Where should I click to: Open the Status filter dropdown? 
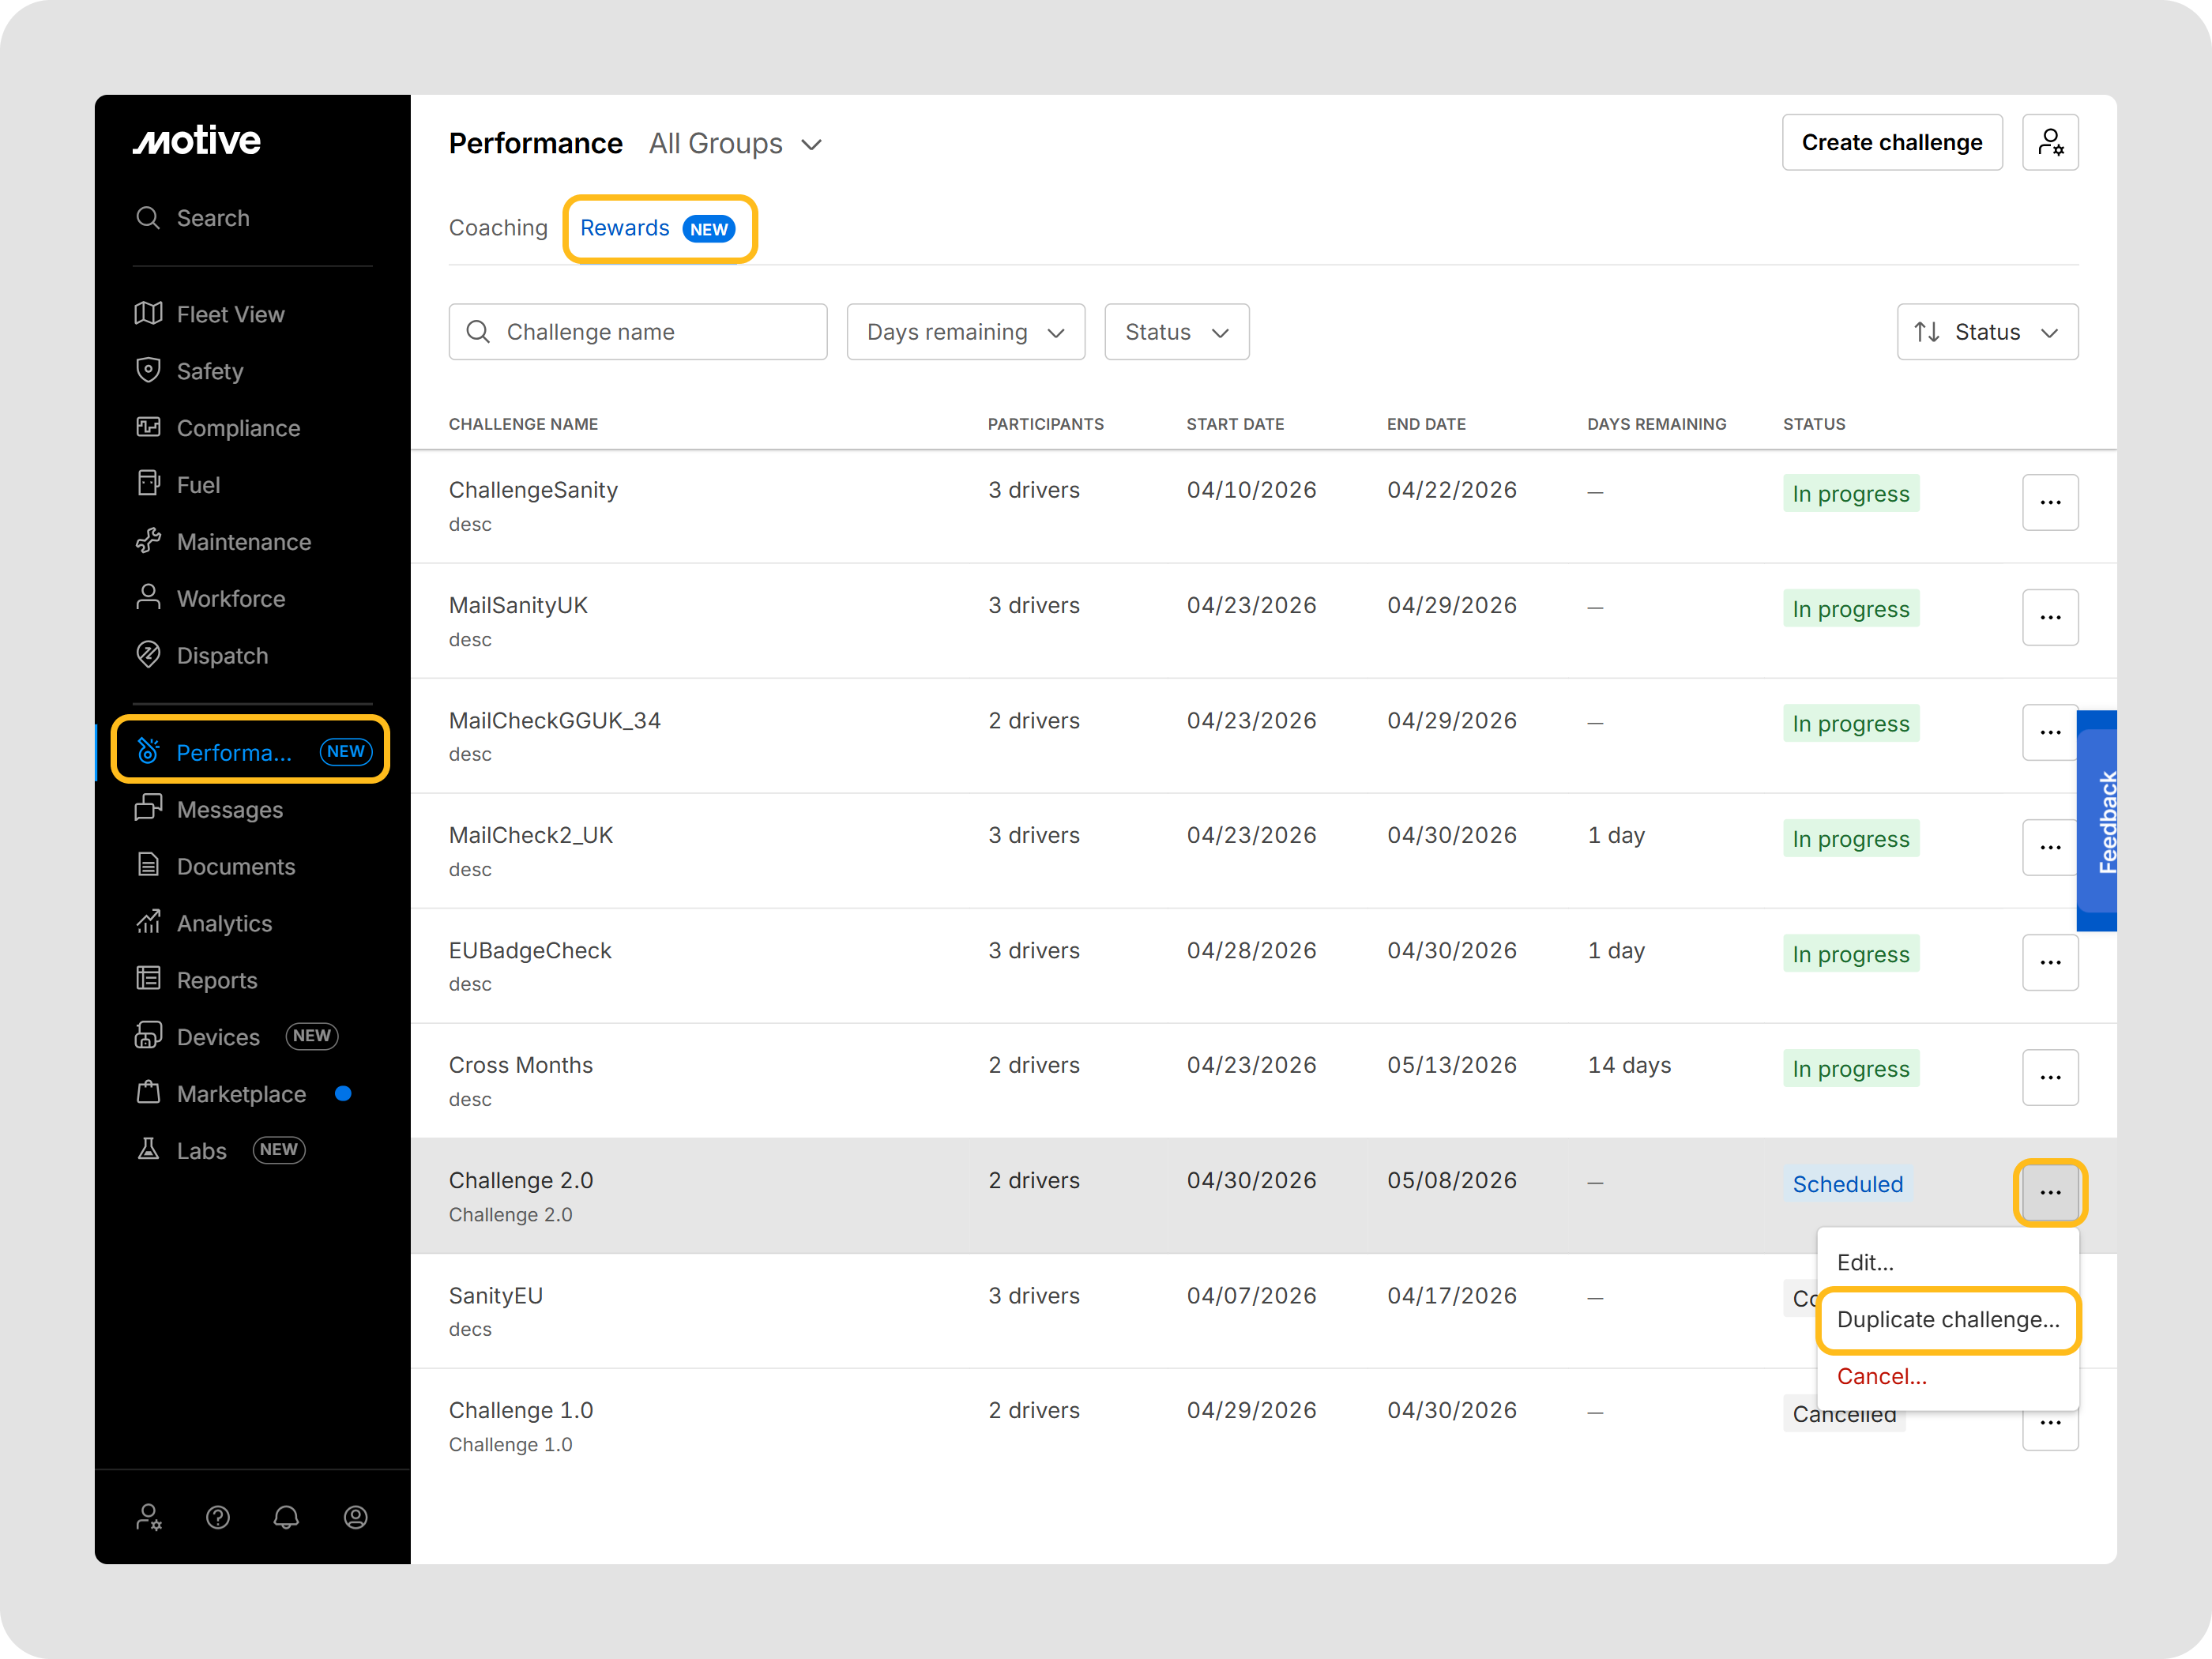[x=1177, y=332]
